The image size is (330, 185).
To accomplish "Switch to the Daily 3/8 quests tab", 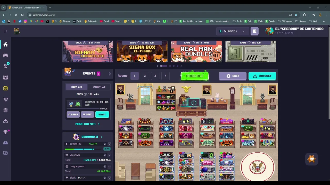I will click(x=76, y=87).
